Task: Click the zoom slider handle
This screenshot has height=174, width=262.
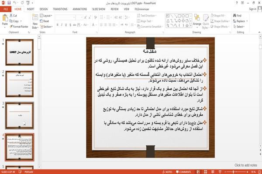Action: pos(233,172)
